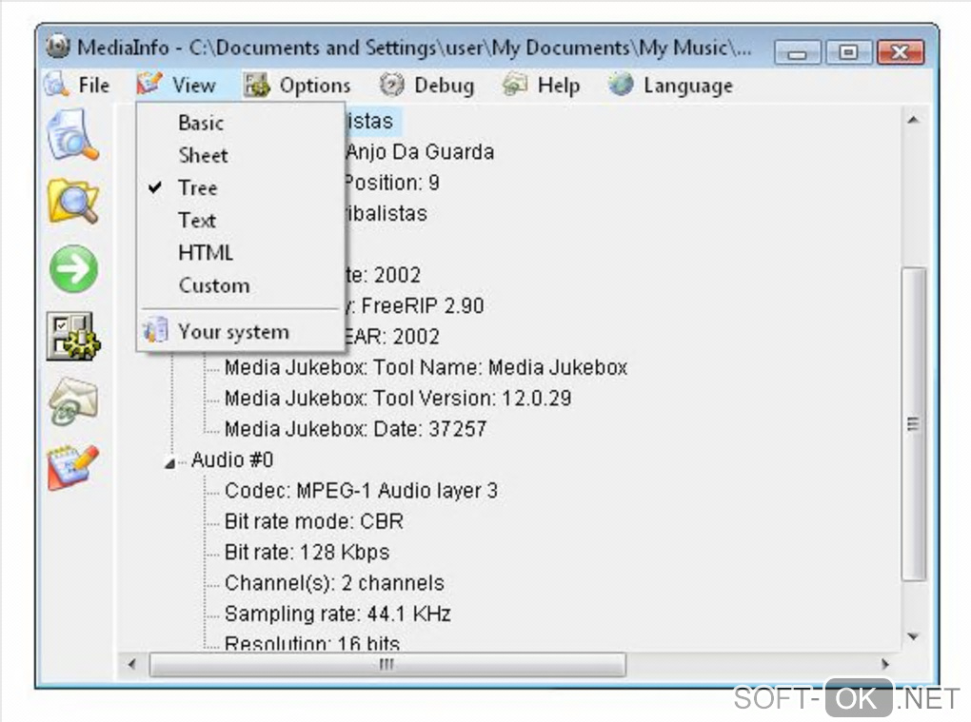Open the preferences checklist gear icon
This screenshot has height=722, width=971.
73,336
